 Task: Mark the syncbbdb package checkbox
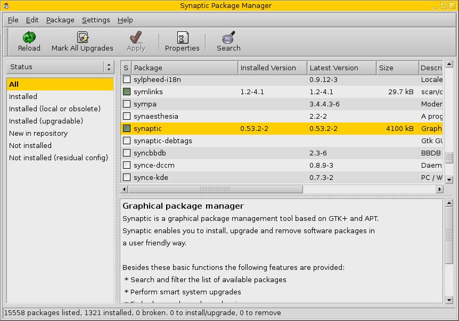coord(126,153)
